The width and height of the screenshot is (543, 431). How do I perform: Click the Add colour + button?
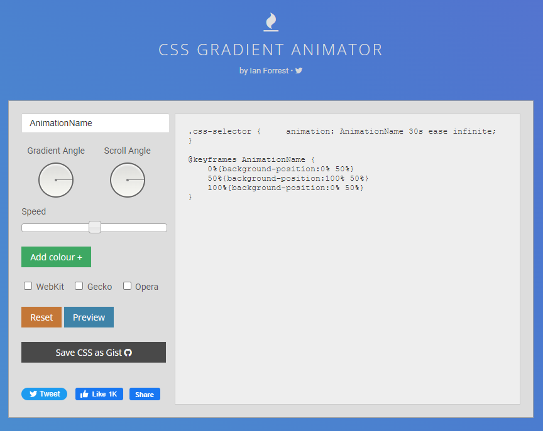56,257
